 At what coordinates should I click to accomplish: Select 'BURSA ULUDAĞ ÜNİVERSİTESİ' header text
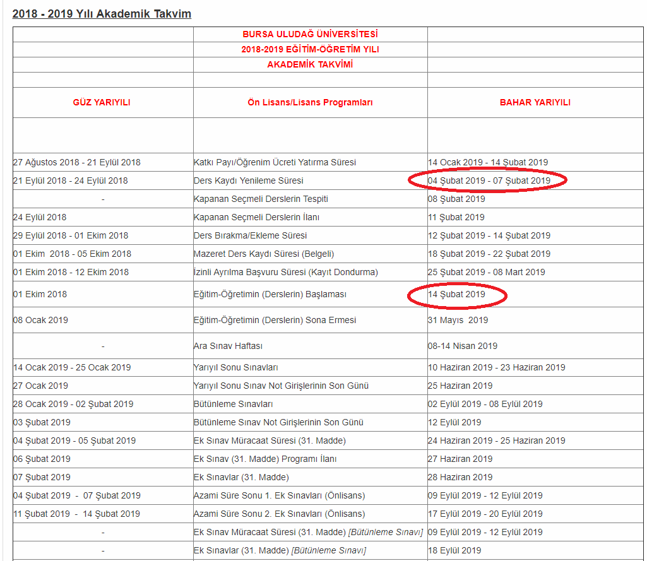pos(310,34)
